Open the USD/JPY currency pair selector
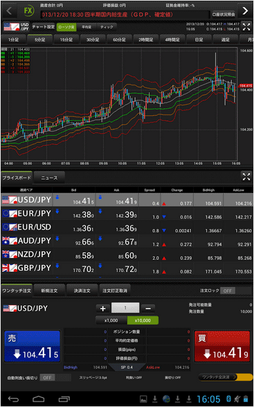This screenshot has height=407, width=254. pos(16,26)
